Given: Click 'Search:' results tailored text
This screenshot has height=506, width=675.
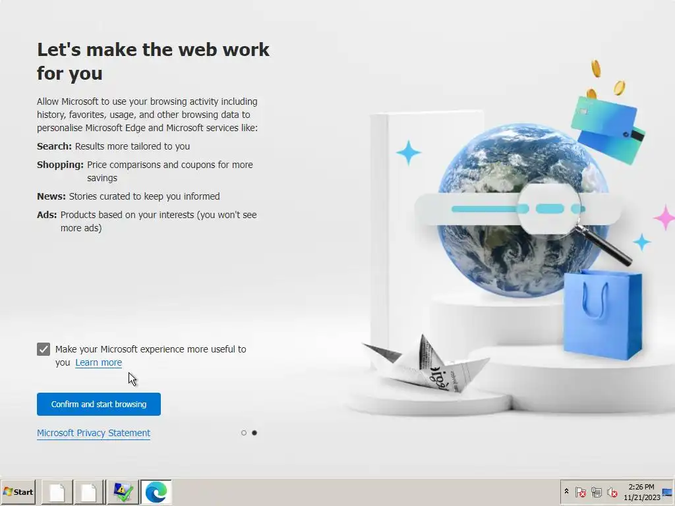Looking at the screenshot, I should pos(113,146).
